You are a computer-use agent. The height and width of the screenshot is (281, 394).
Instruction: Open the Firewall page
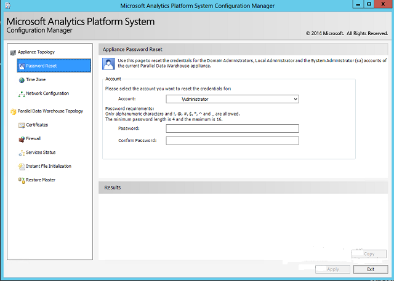click(x=33, y=138)
